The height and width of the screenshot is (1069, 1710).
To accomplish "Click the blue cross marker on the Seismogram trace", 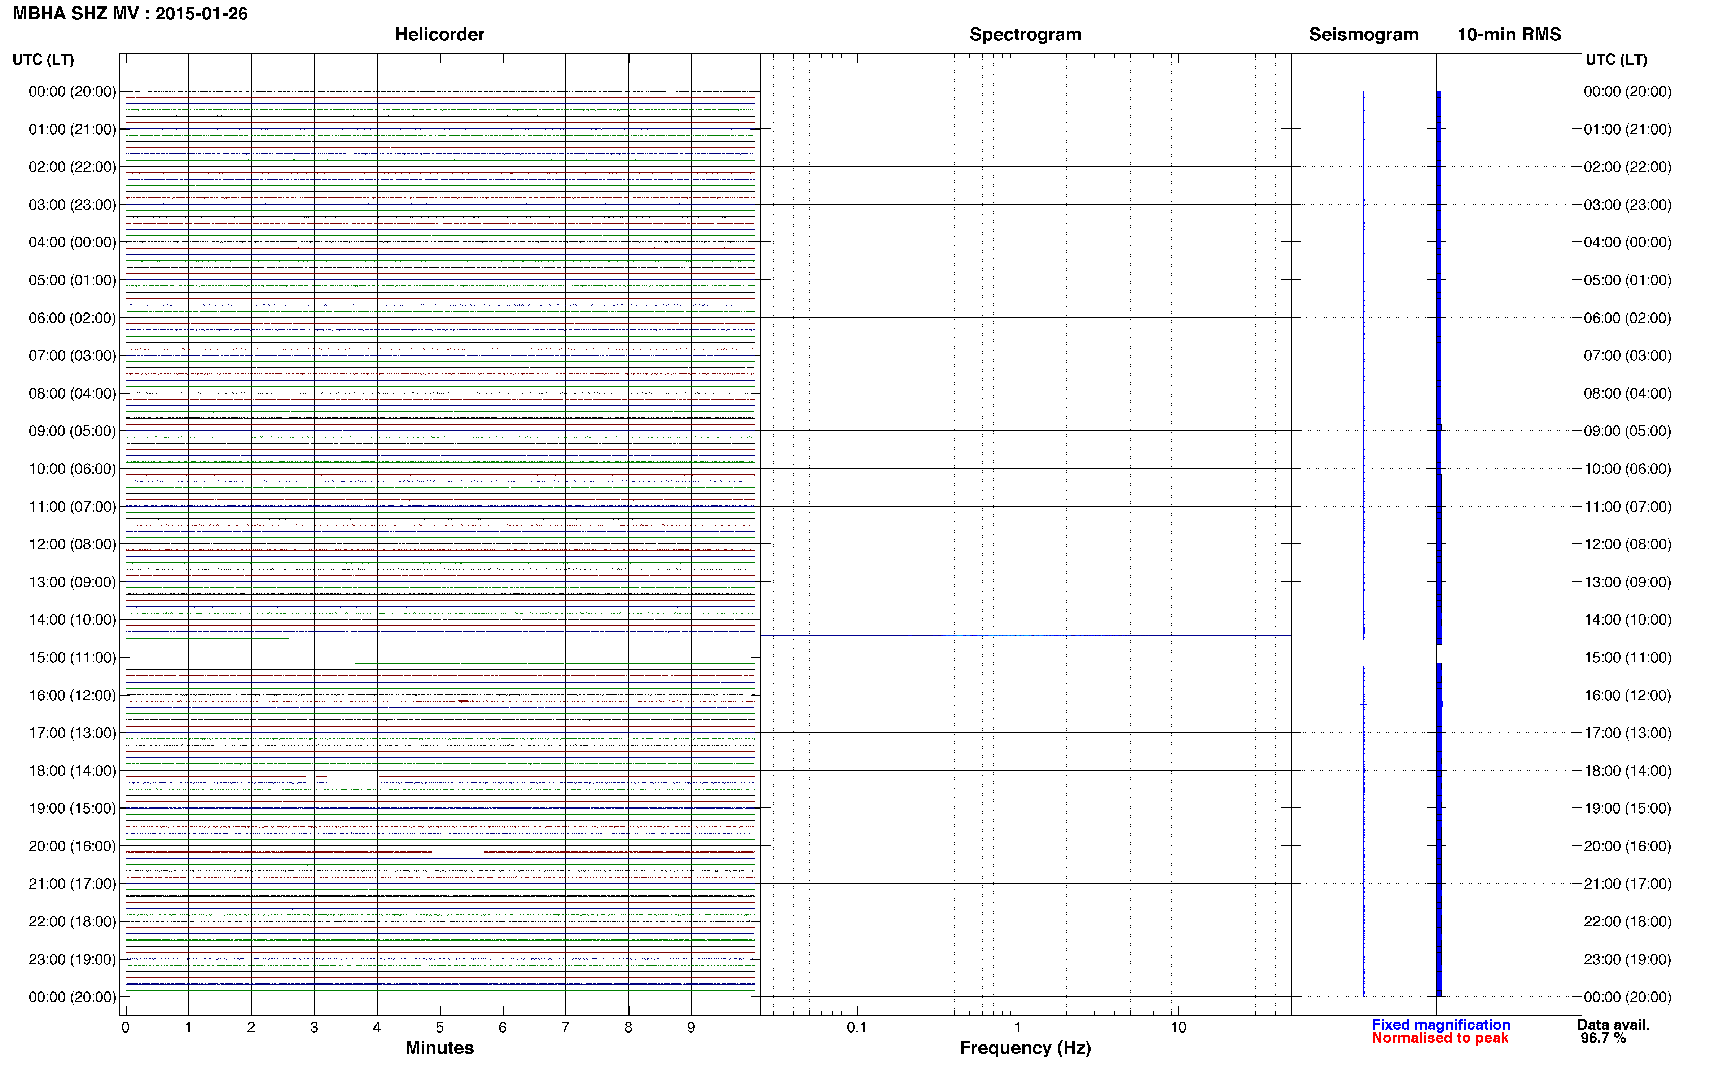I will click(1364, 704).
